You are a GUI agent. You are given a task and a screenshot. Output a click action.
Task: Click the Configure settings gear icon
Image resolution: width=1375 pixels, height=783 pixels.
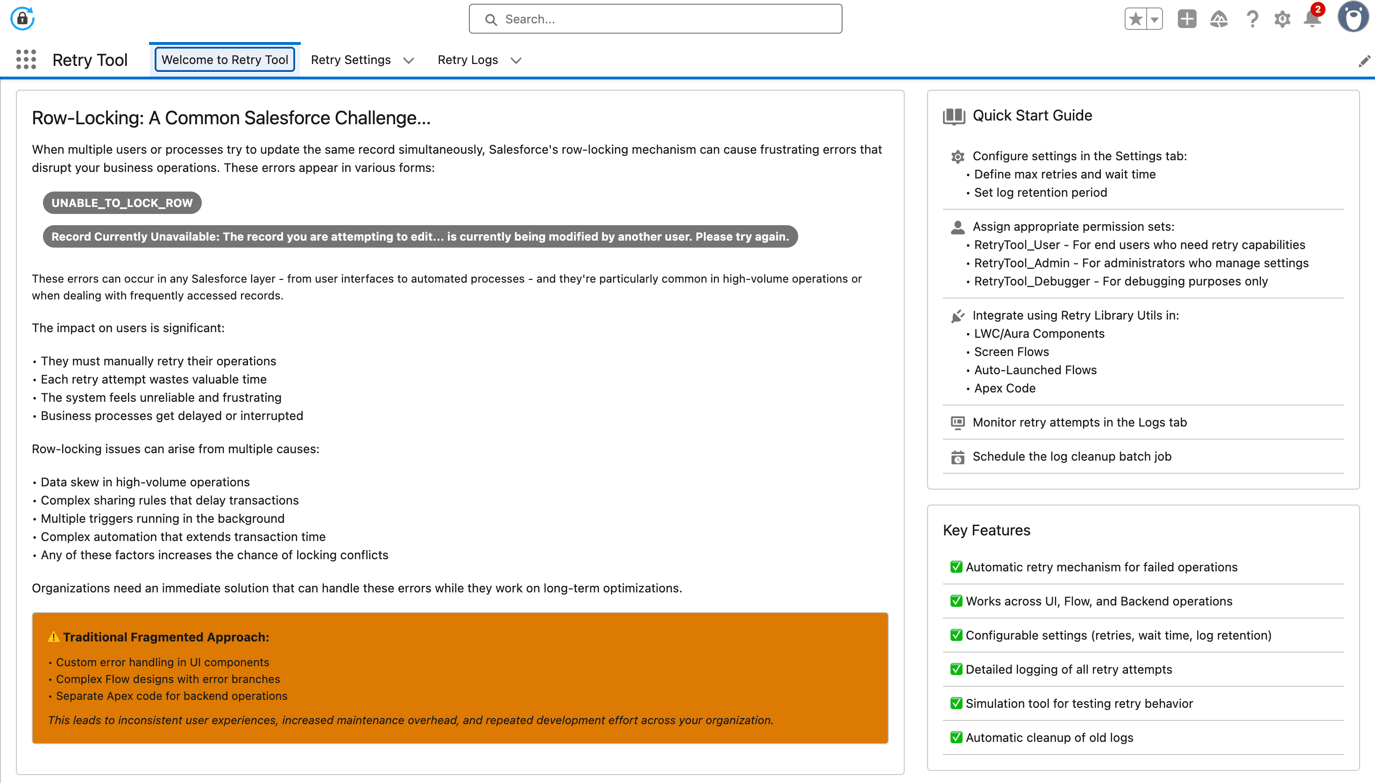957,157
